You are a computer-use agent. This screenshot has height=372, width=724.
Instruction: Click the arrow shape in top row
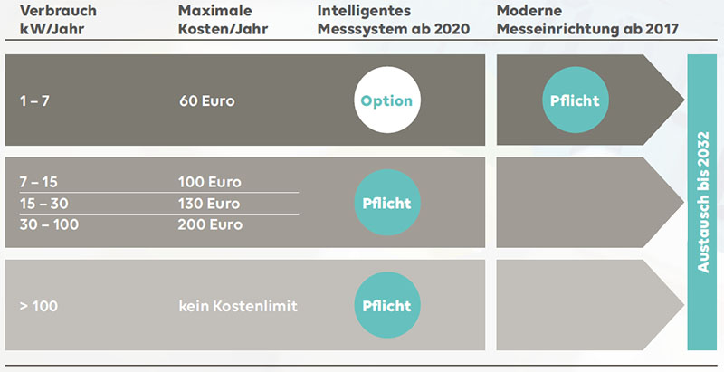coord(590,100)
